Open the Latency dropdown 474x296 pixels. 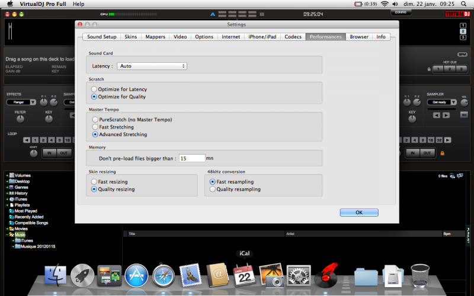click(152, 66)
